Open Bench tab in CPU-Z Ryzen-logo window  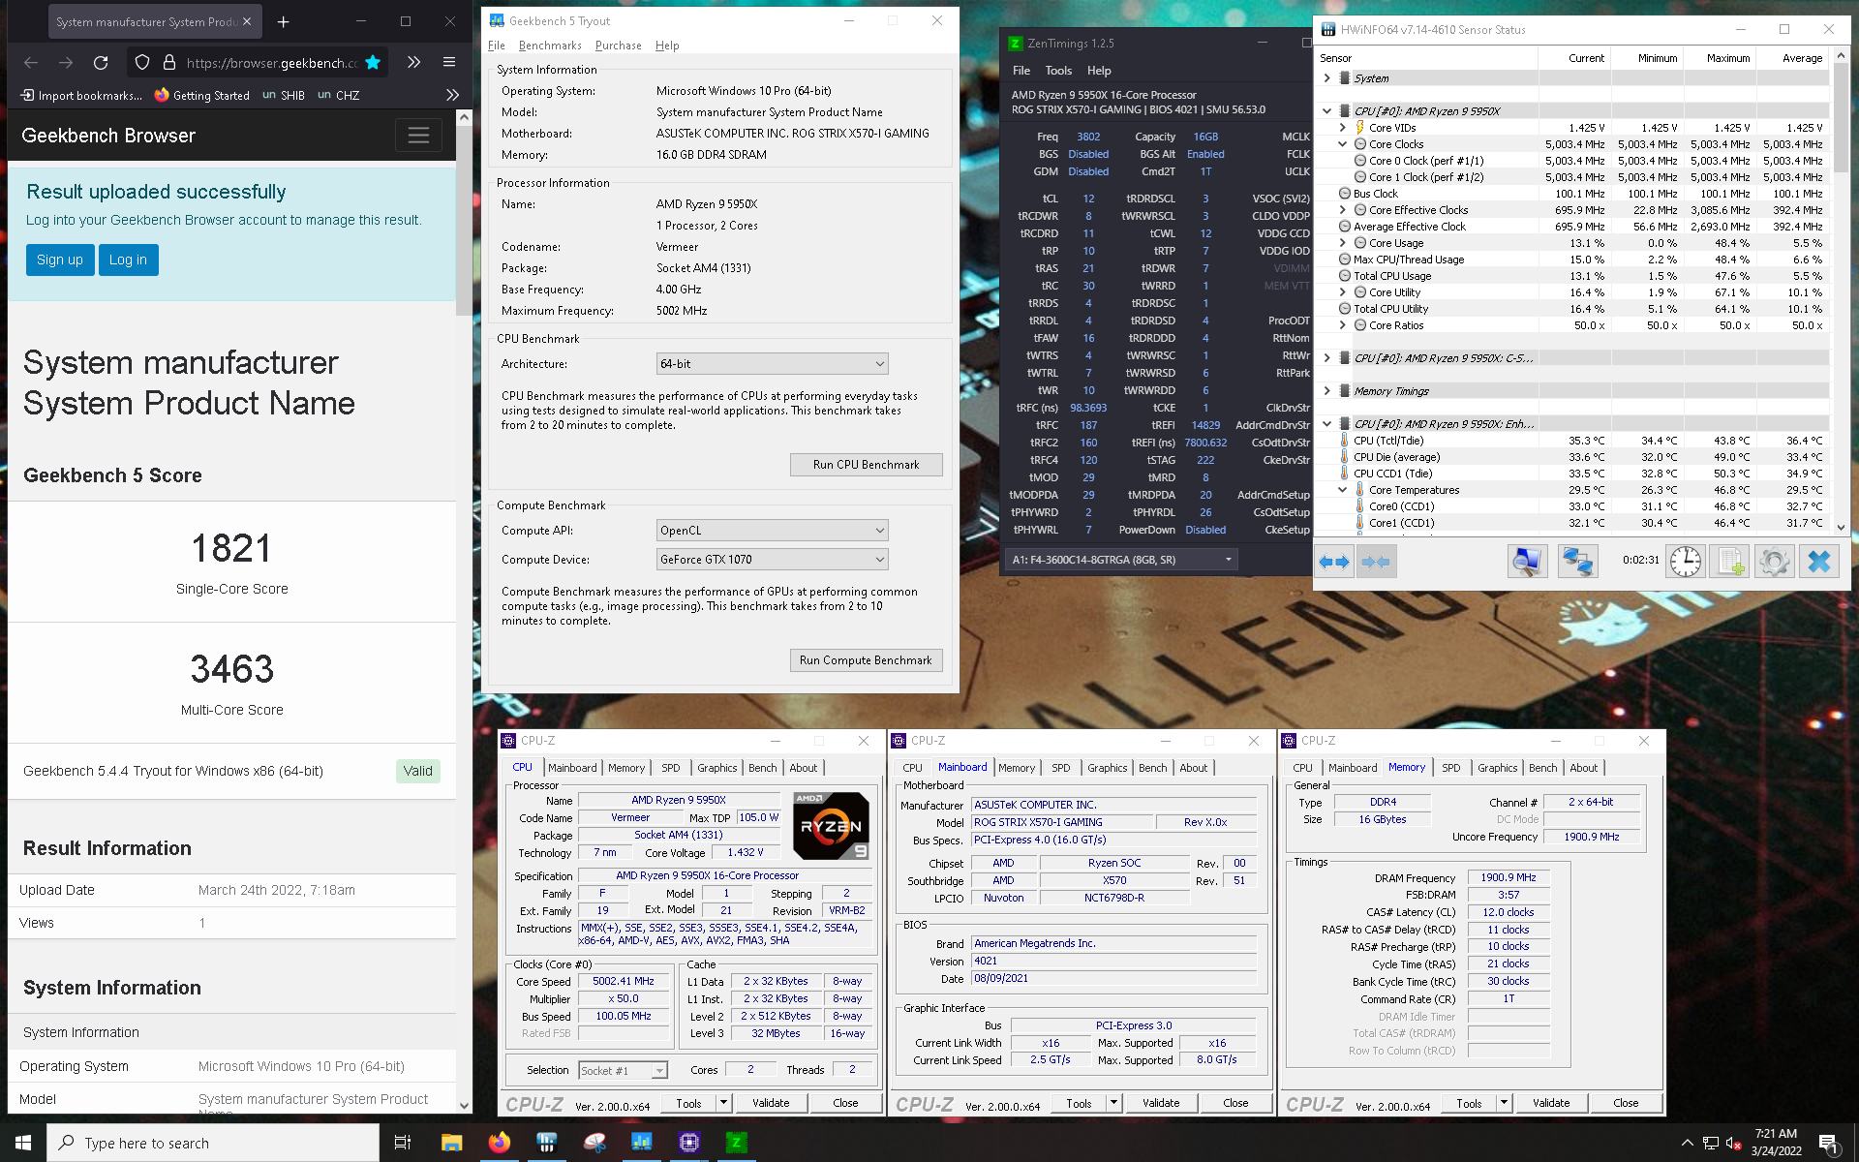click(763, 768)
